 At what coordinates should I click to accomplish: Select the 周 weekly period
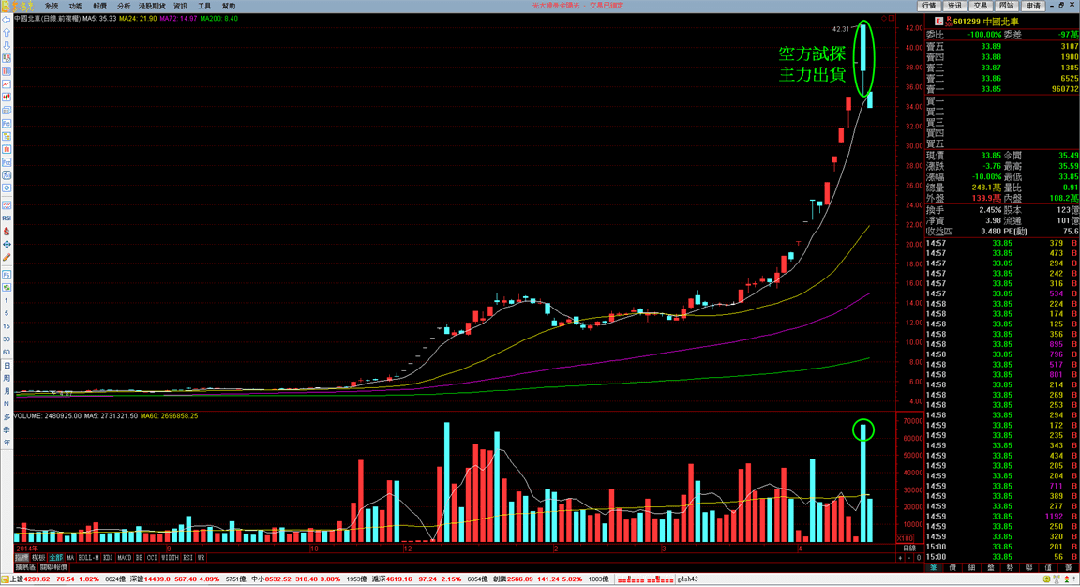click(x=7, y=378)
